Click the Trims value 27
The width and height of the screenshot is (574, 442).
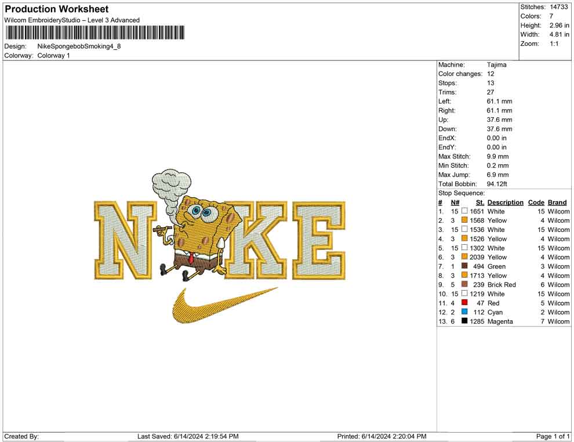coord(491,92)
